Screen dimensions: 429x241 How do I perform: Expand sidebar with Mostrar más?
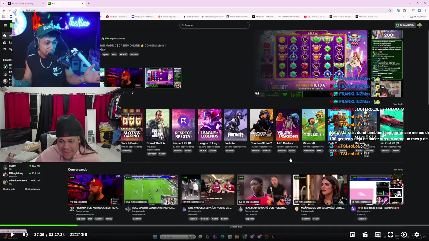pos(9,189)
